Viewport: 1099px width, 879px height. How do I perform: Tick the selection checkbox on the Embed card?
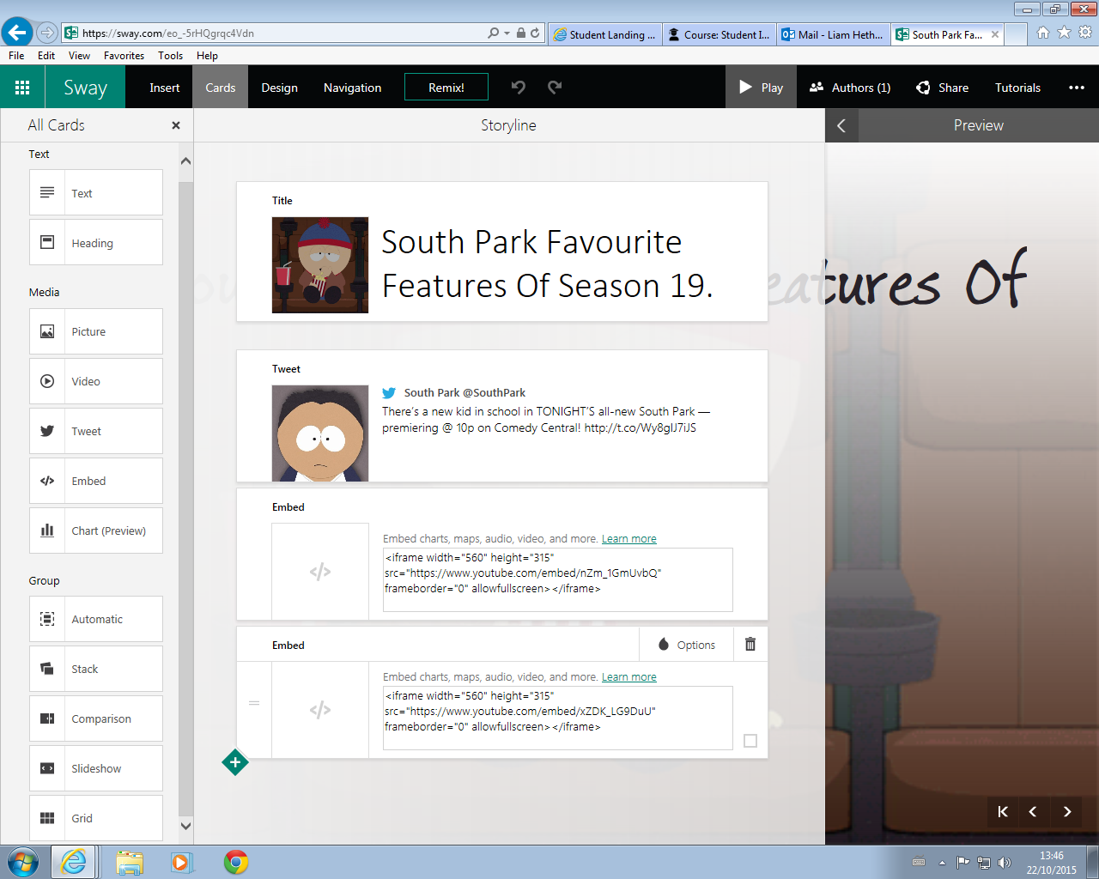[750, 741]
